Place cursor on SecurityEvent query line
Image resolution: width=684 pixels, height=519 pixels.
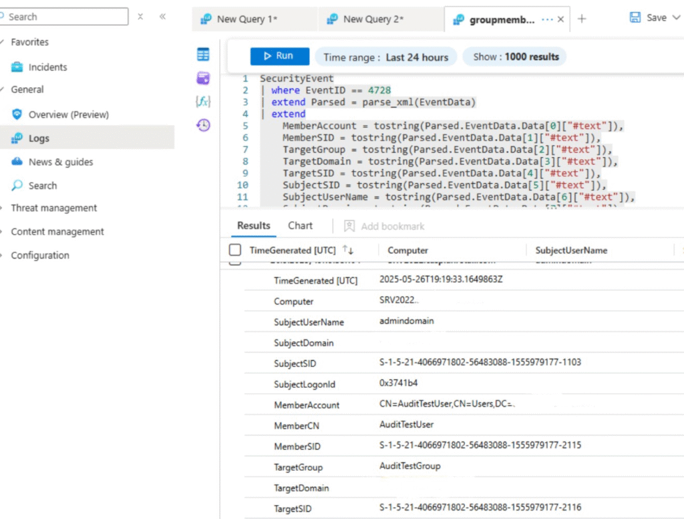click(x=297, y=79)
